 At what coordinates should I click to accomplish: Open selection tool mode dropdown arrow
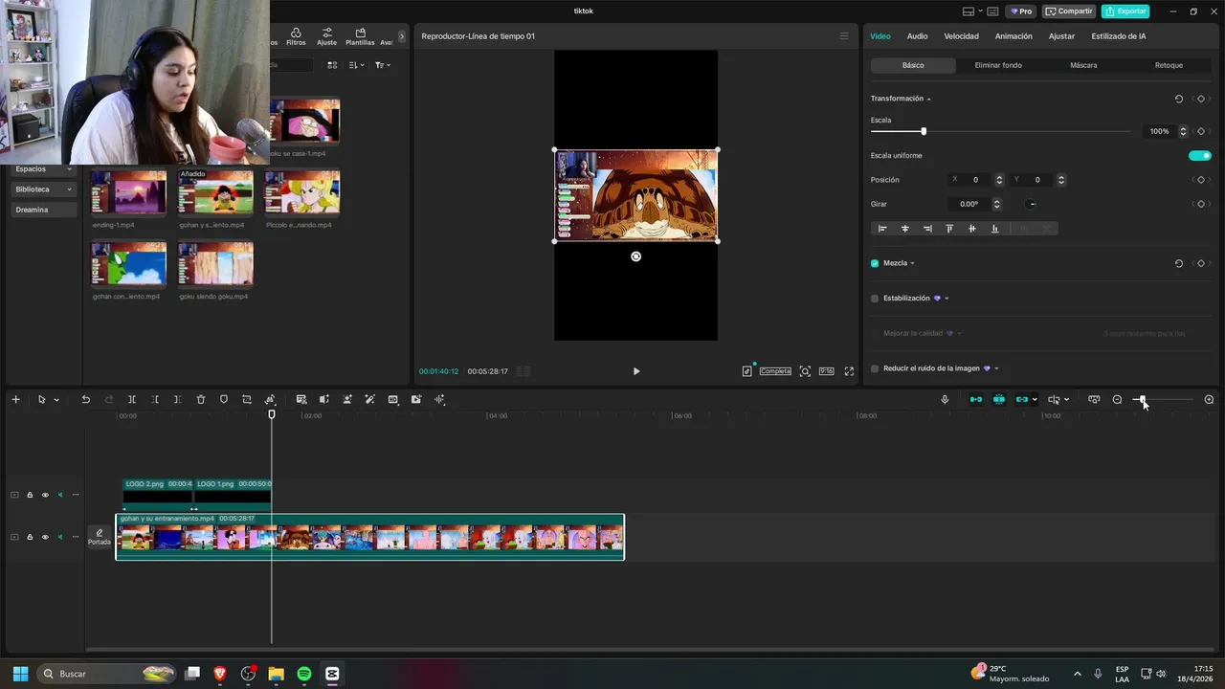[x=56, y=400]
